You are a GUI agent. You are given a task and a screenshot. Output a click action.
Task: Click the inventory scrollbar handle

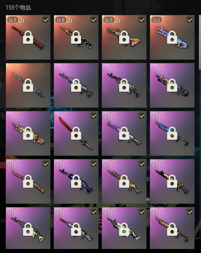(x=200, y=42)
